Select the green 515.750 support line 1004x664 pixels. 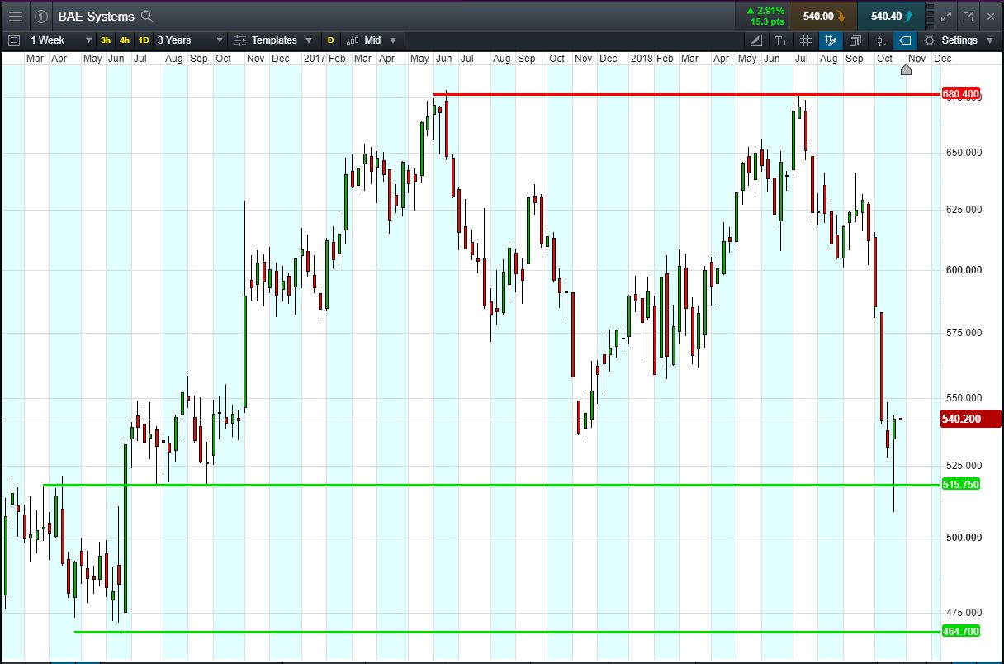(x=492, y=485)
